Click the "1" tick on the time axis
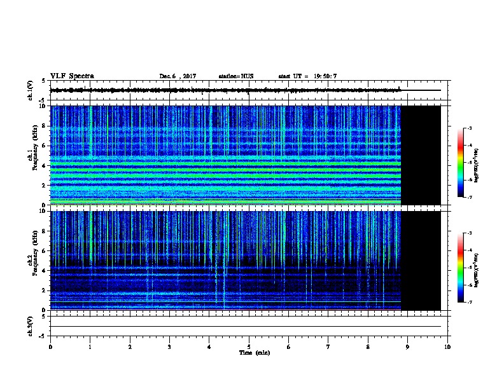Image resolution: width=504 pixels, height=389 pixels. pos(90,347)
